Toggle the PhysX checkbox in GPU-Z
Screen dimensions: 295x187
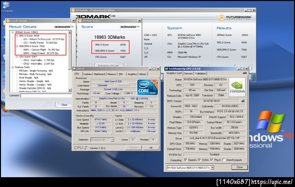click(x=212, y=160)
